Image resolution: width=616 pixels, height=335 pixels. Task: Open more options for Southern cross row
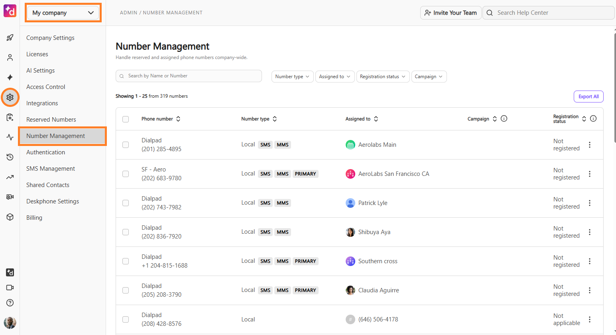[590, 261]
